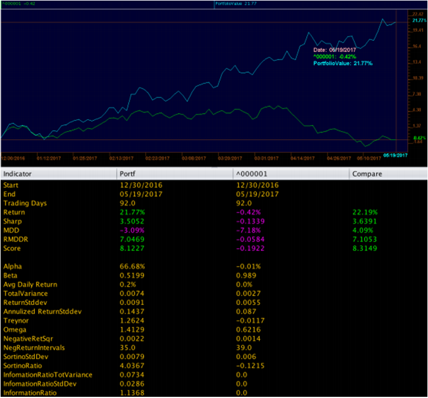Select the '^000001 -0.42' chart header legend
This screenshot has width=428, height=398.
pyautogui.click(x=18, y=4)
